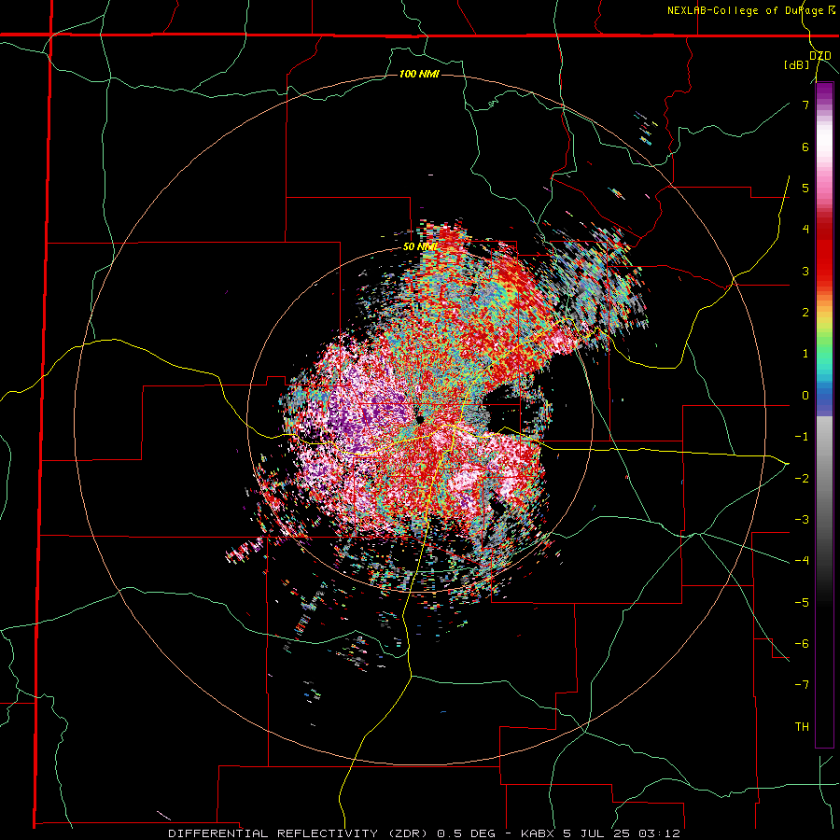The image size is (840, 840).
Task: Click the purple top of the color bar
Action: coord(824,92)
